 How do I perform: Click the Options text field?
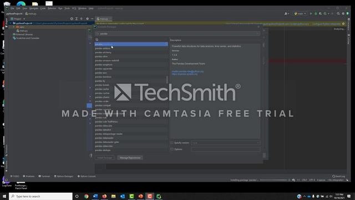[x=226, y=149]
